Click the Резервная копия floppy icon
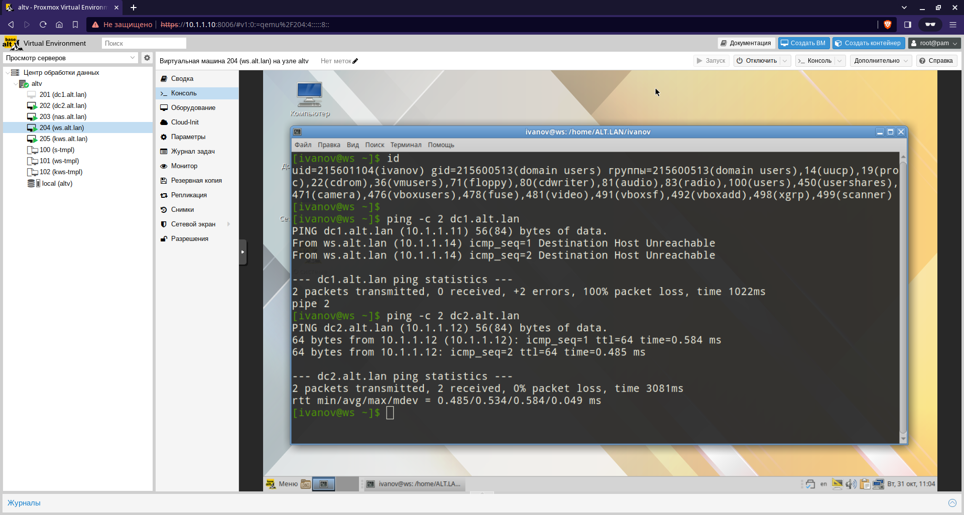The width and height of the screenshot is (964, 515). [164, 181]
